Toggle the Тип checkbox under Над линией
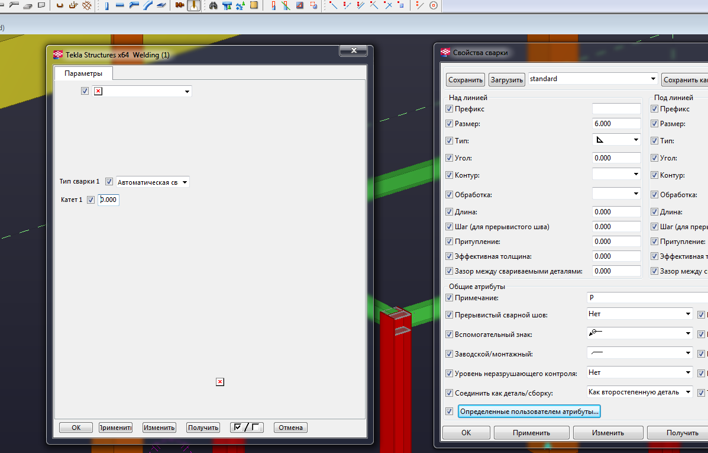 (x=450, y=140)
